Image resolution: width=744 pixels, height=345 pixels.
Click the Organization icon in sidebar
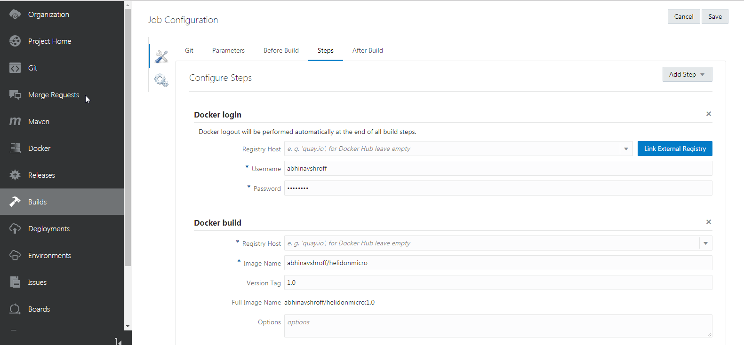[x=15, y=15]
